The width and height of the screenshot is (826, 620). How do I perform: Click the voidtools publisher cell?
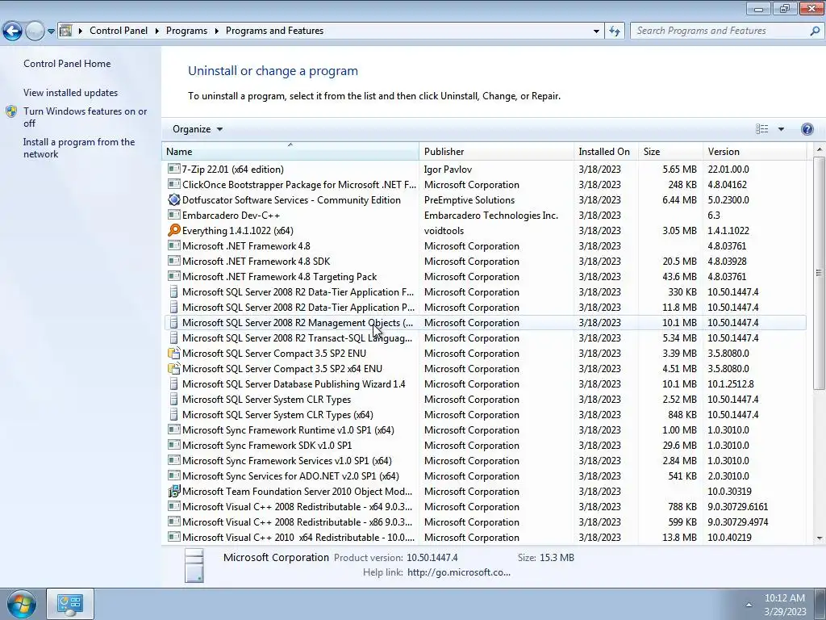click(444, 230)
